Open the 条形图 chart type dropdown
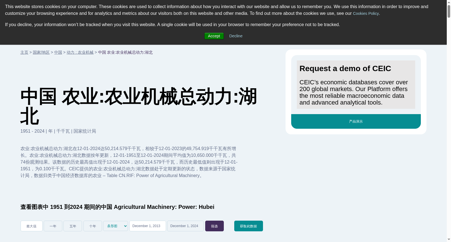 [x=116, y=226]
